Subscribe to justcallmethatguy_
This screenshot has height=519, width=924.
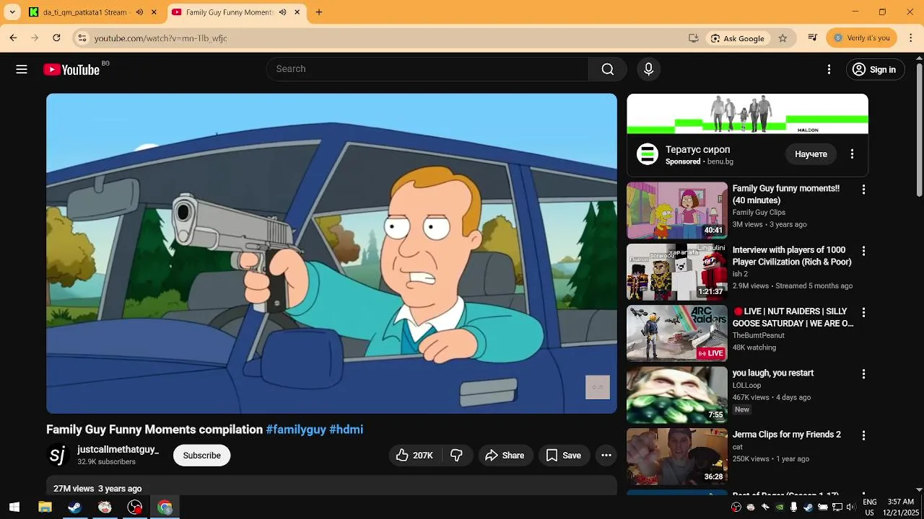pyautogui.click(x=201, y=456)
